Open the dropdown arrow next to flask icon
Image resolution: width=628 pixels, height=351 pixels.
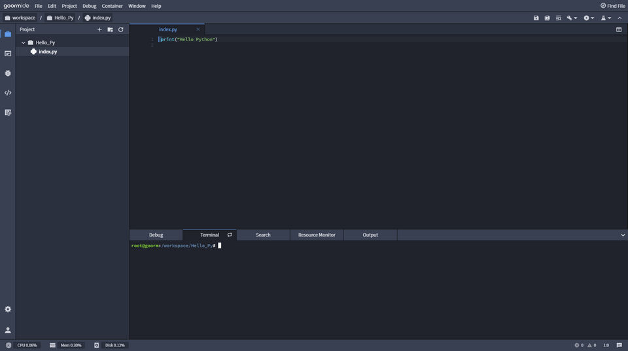[x=610, y=18]
